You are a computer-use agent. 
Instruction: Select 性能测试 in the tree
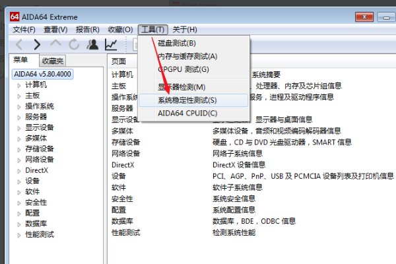(40, 234)
